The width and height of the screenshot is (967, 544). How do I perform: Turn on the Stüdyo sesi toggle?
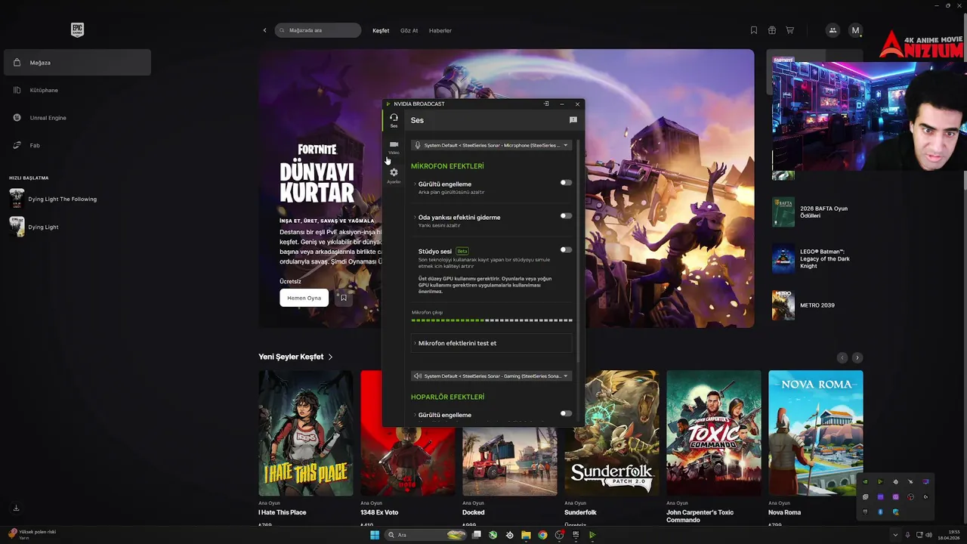coord(566,250)
